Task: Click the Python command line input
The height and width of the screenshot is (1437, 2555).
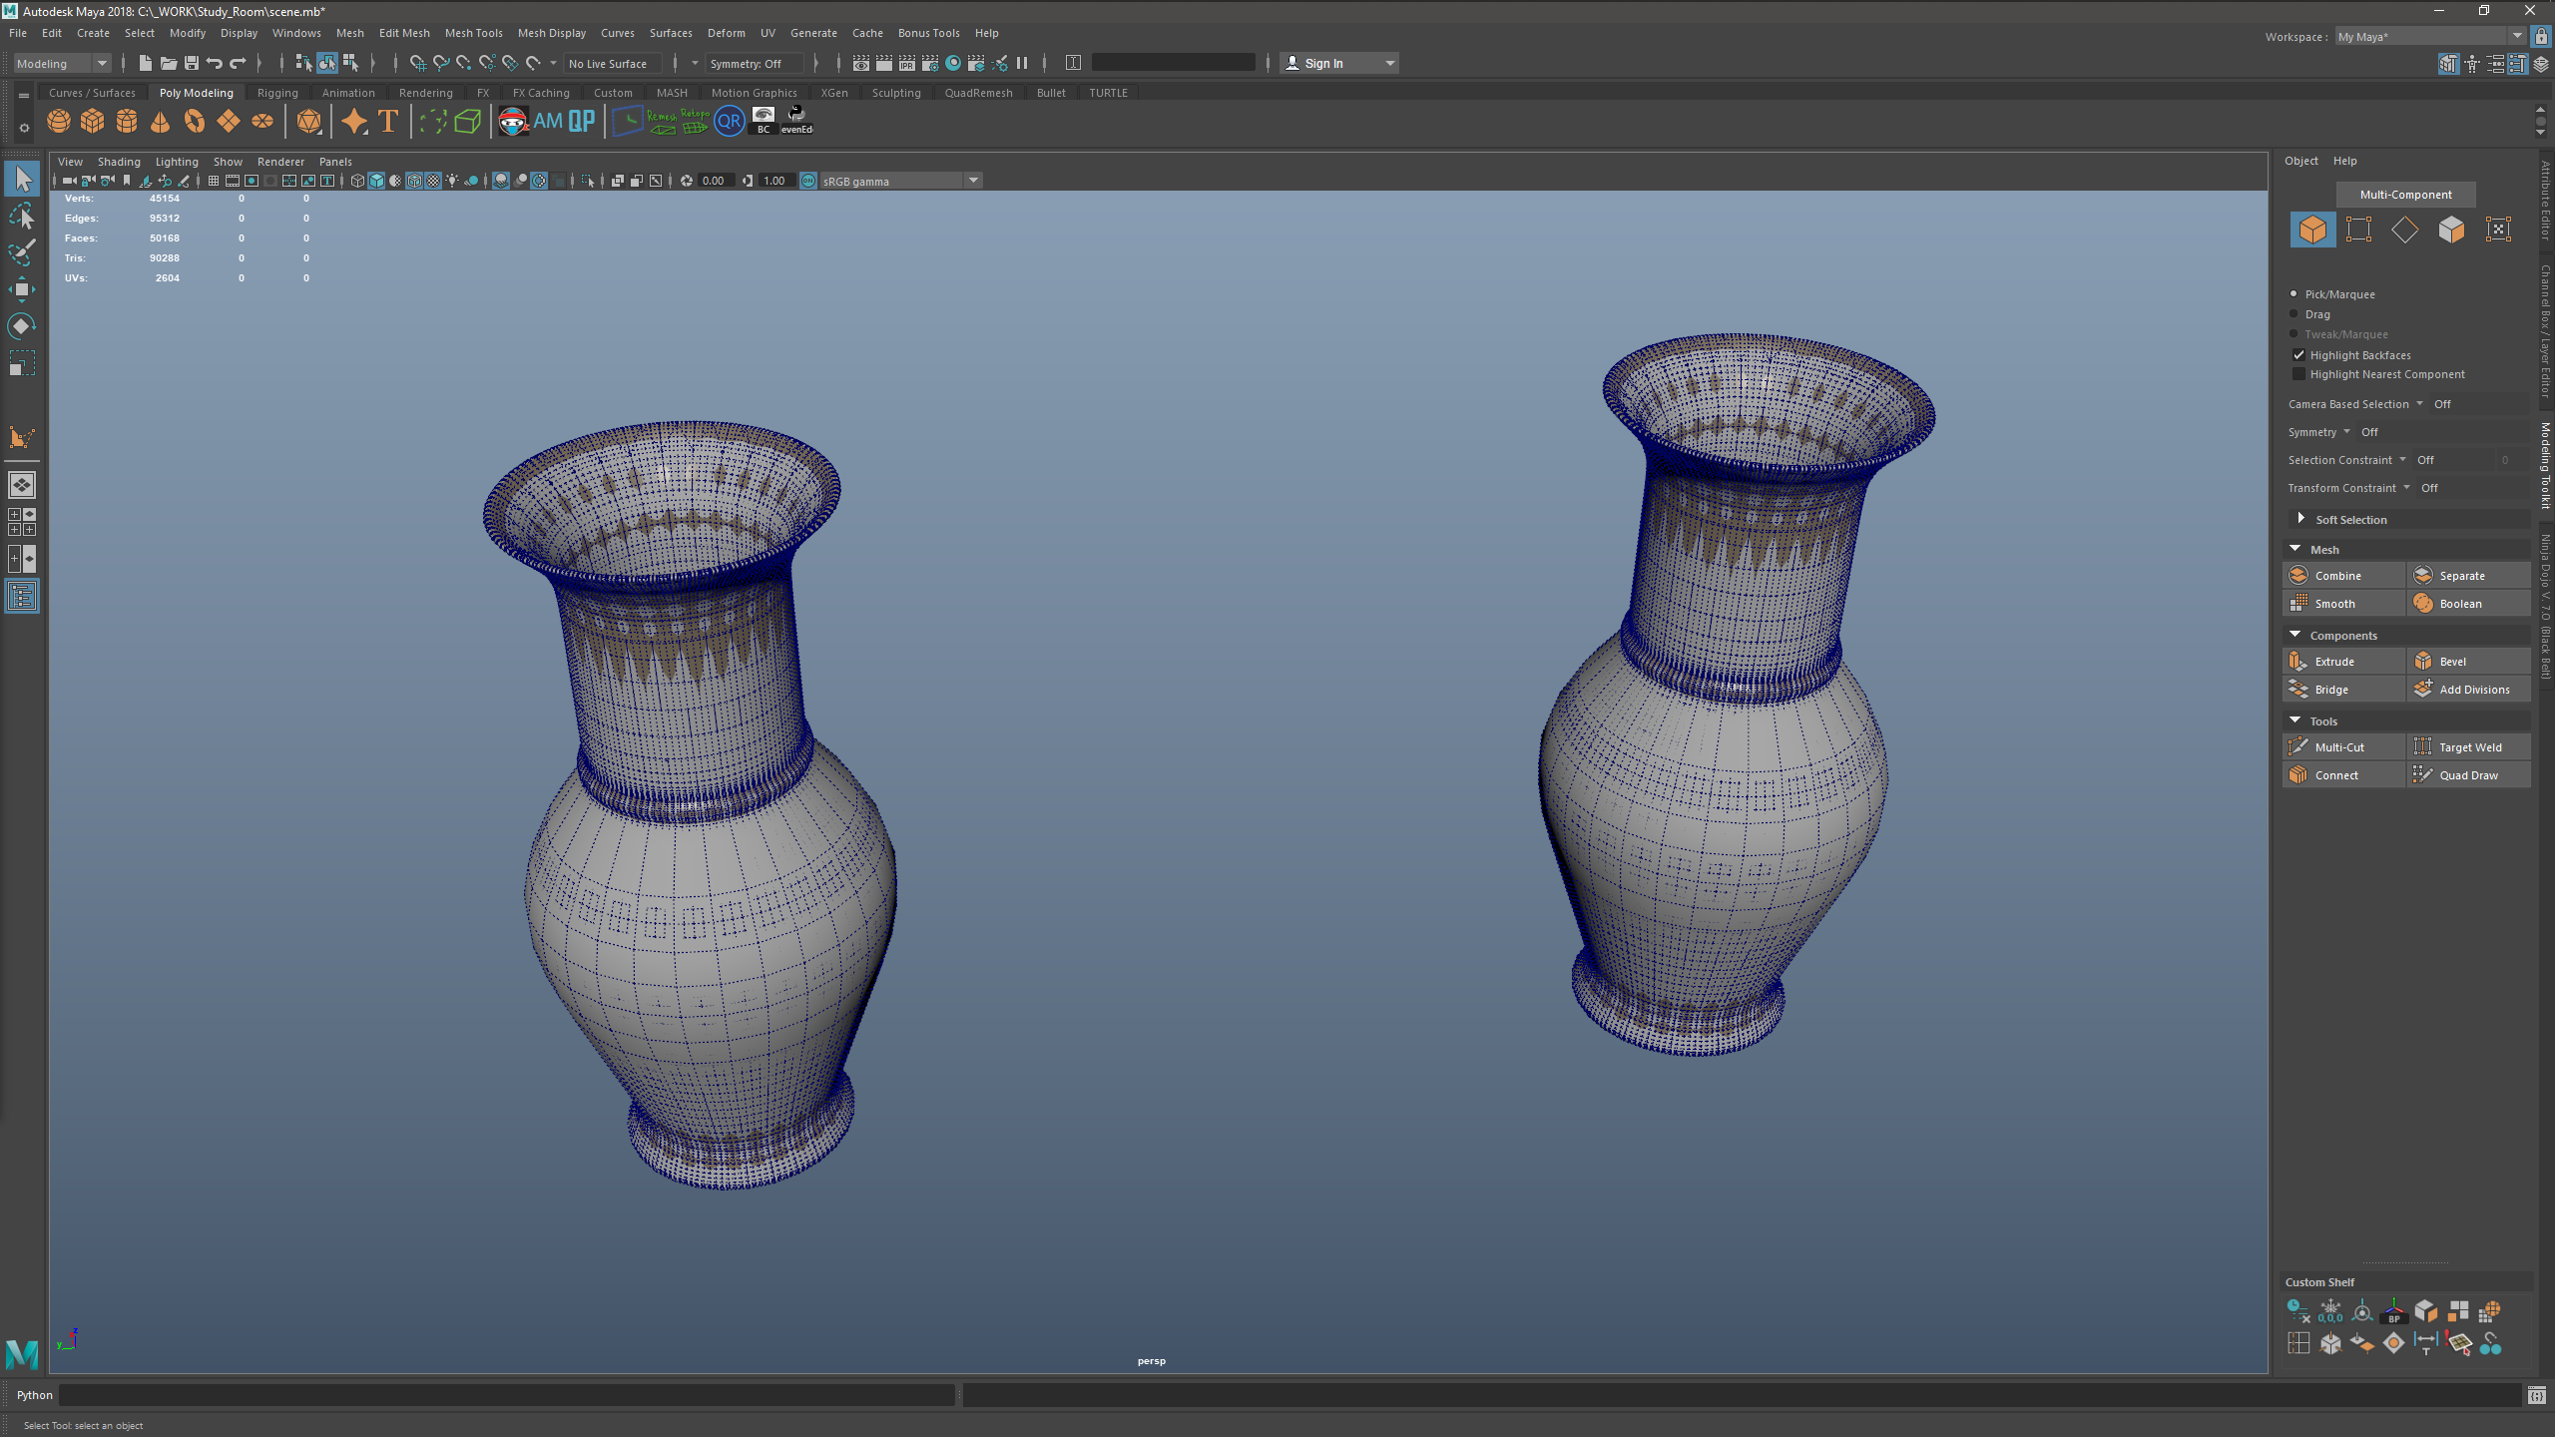Action: click(507, 1395)
